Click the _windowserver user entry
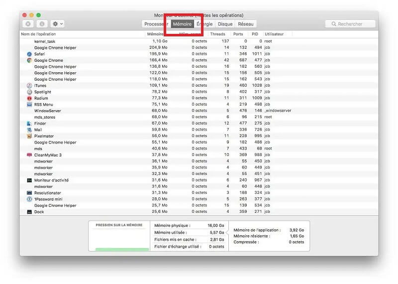 (278, 111)
